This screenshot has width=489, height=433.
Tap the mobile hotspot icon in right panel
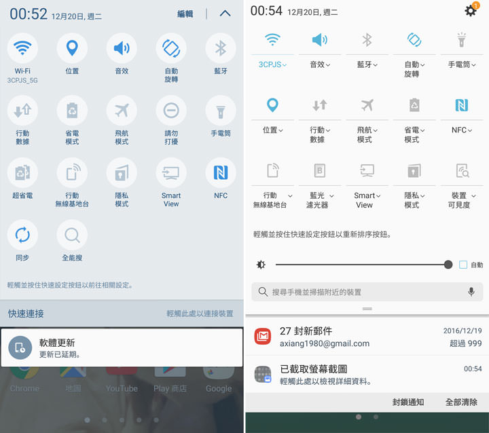(272, 170)
